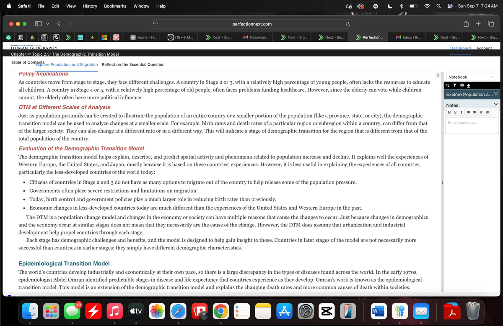Click the Enter your note field
Screen dimensions: 503x326
[x=470, y=123]
